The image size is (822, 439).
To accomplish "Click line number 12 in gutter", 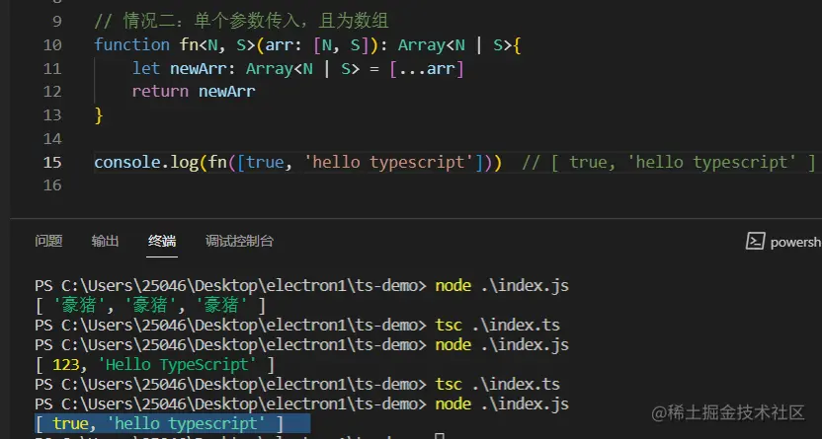I will 52,92.
